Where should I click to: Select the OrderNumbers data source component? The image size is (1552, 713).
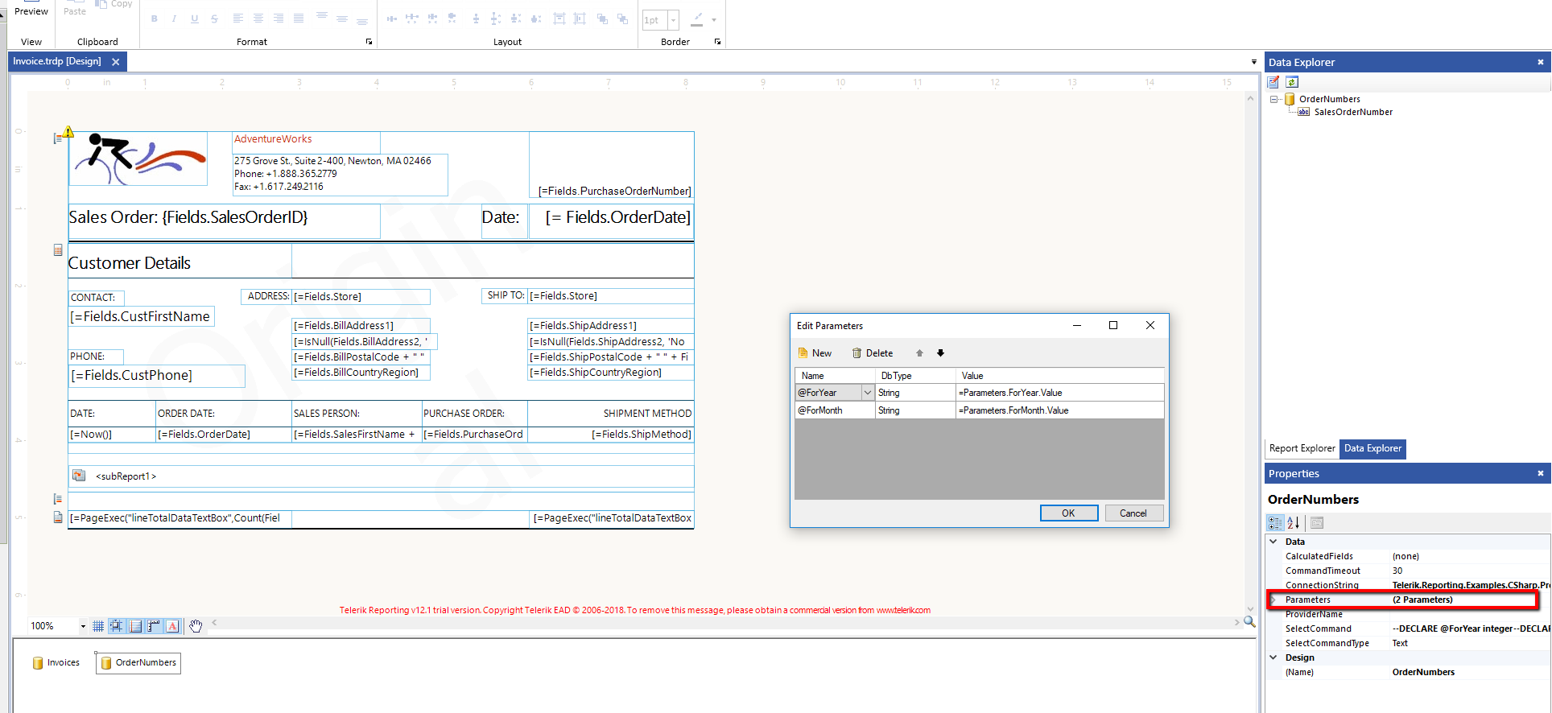click(138, 663)
